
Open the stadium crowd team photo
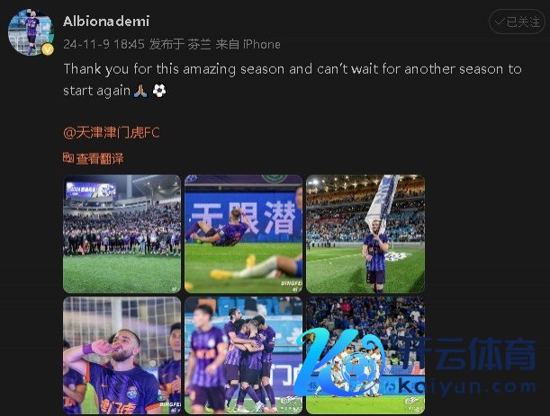click(x=122, y=234)
